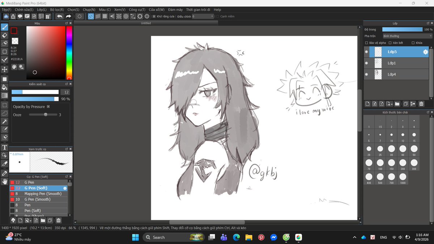Select the Hand pan tool
434x244 pixels.
(x=5, y=181)
